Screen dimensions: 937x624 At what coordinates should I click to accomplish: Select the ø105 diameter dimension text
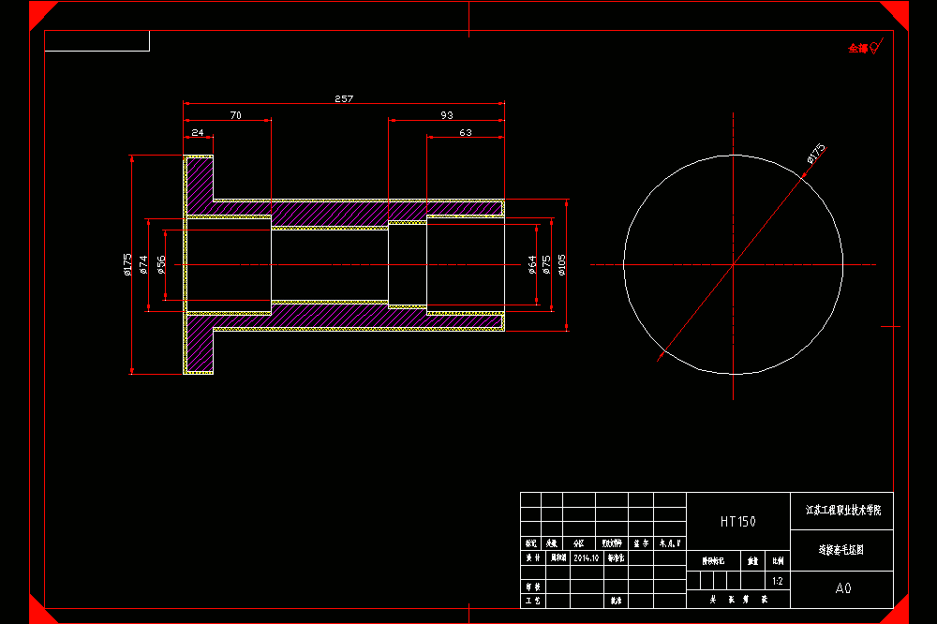point(561,265)
